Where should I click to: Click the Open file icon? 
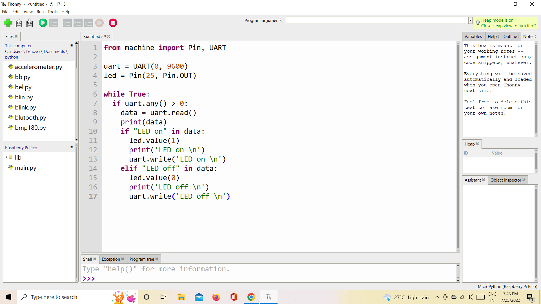coord(19,23)
